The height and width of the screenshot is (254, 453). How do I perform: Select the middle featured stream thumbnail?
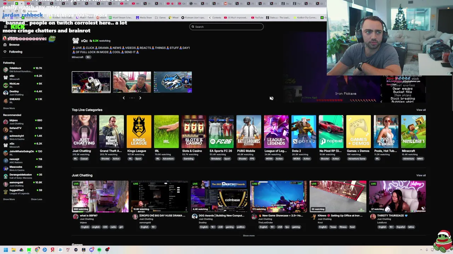click(x=132, y=82)
